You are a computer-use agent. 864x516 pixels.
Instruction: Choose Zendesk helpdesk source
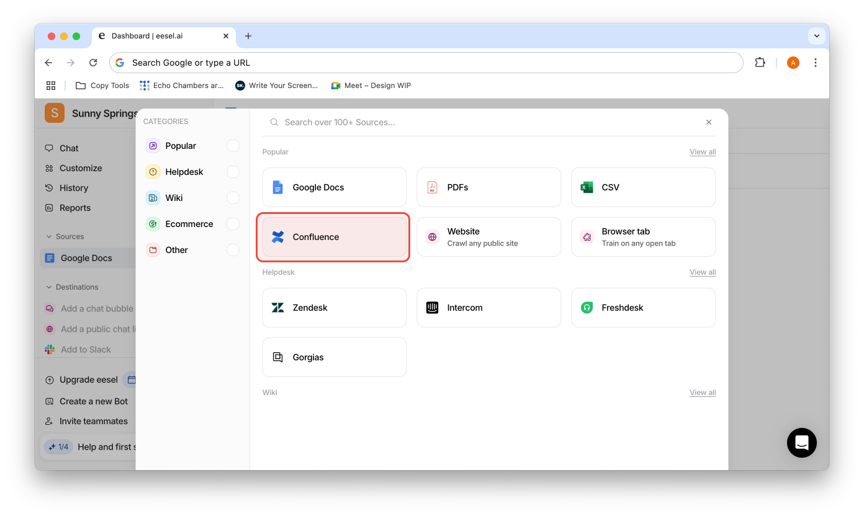click(335, 308)
